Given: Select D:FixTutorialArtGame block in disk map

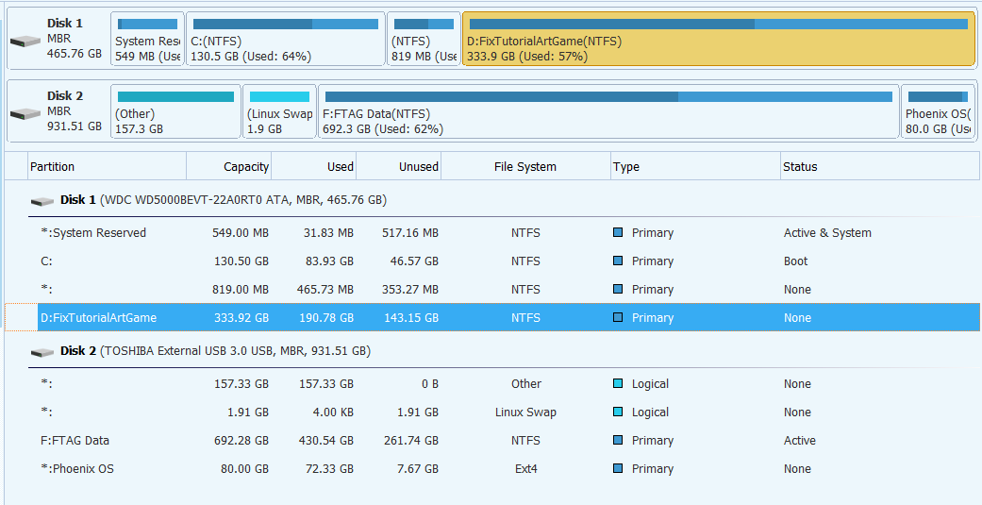Looking at the screenshot, I should click(718, 39).
